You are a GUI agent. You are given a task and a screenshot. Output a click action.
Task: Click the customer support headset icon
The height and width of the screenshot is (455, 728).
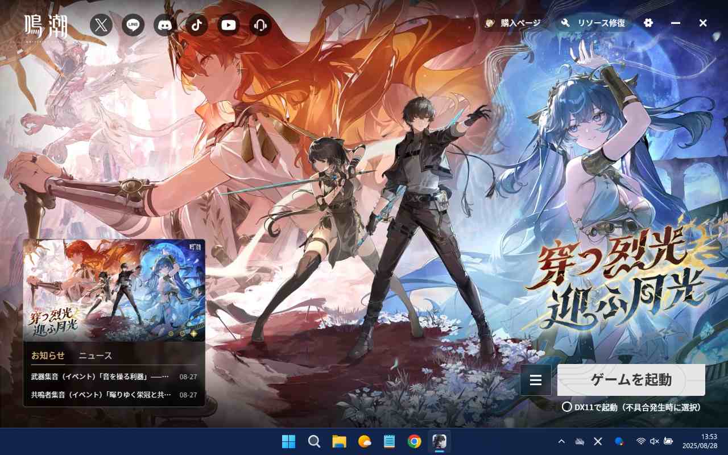click(x=260, y=25)
